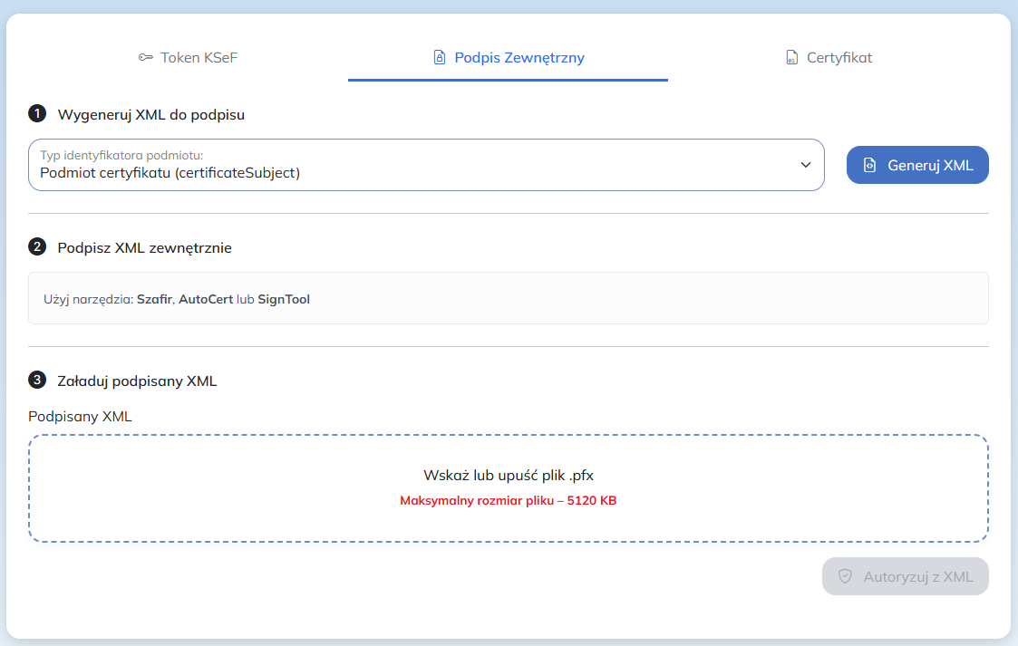Click the Autoryzuj z XML button
Screen dimensions: 1018x646
tap(905, 576)
